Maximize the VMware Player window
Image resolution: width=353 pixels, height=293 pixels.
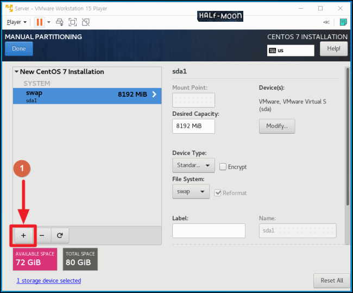320,8
